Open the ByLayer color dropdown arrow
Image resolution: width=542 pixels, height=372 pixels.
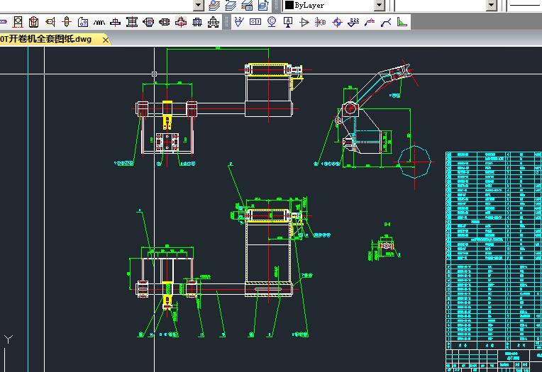pos(380,5)
